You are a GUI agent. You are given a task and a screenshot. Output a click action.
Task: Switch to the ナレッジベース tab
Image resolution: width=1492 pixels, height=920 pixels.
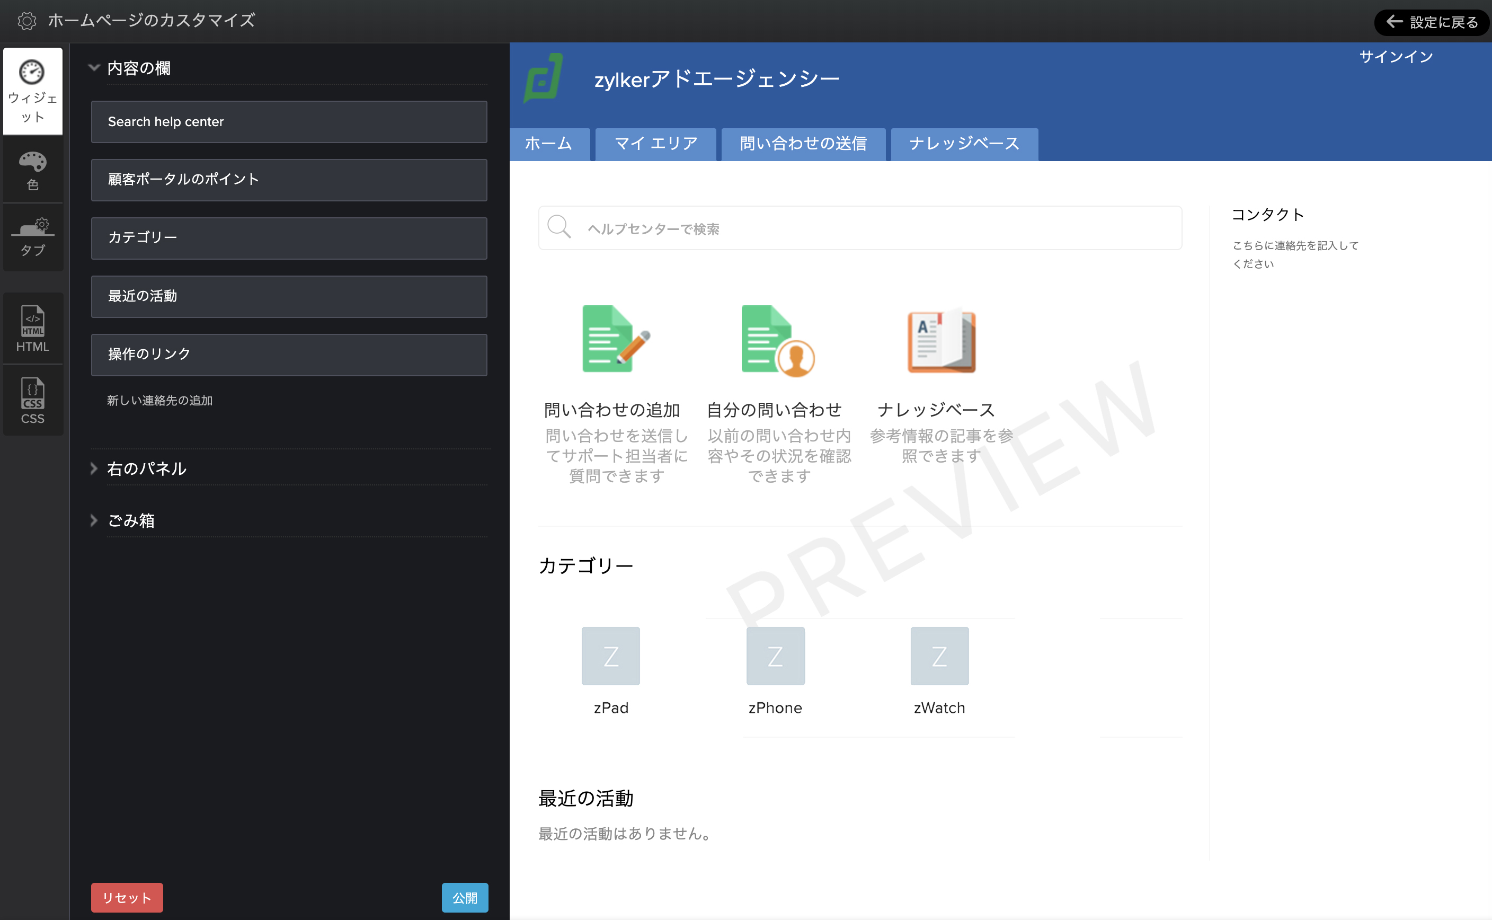[965, 144]
